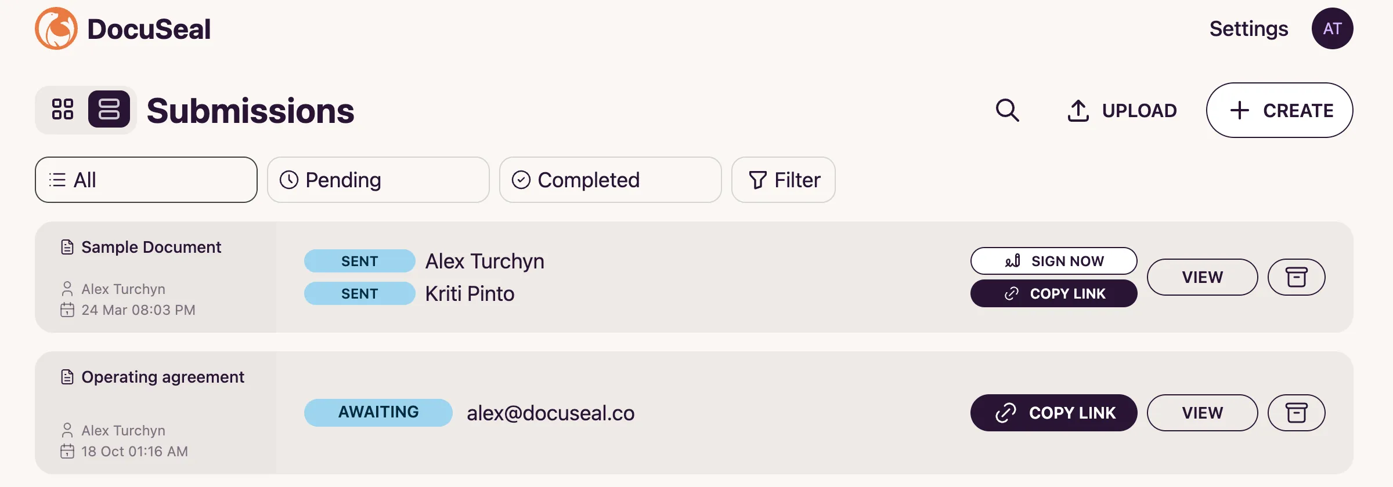
Task: Show only Completed submissions
Action: (610, 180)
